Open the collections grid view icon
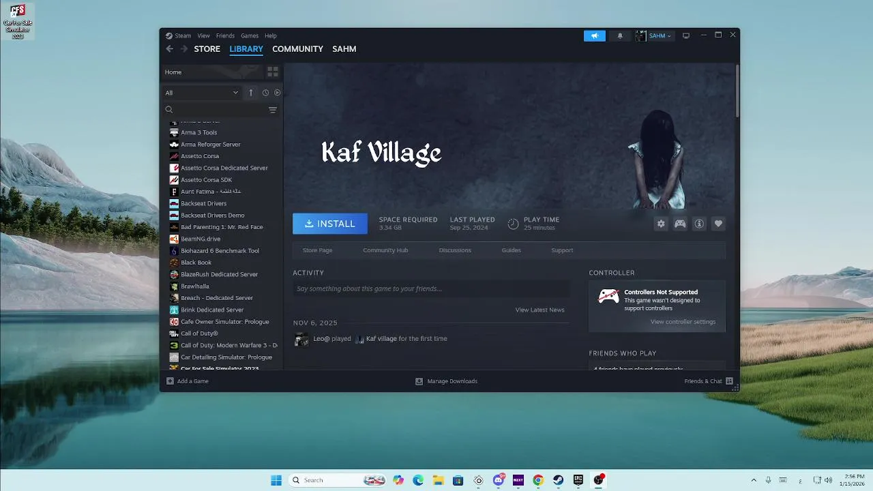Screen dimensions: 873x491 (x=272, y=72)
